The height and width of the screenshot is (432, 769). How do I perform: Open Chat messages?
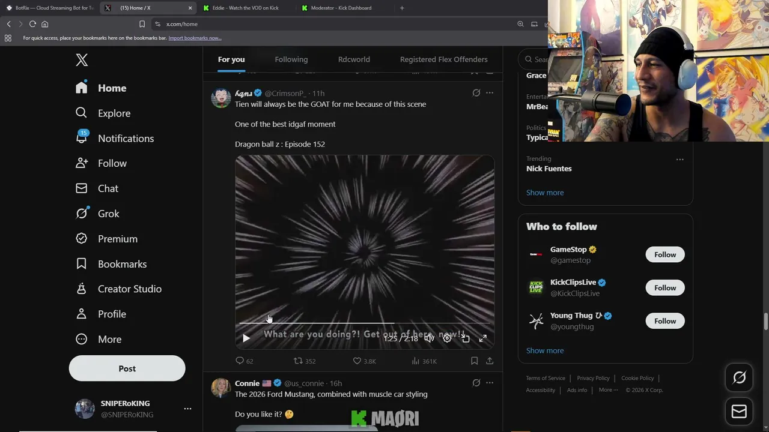(x=97, y=188)
